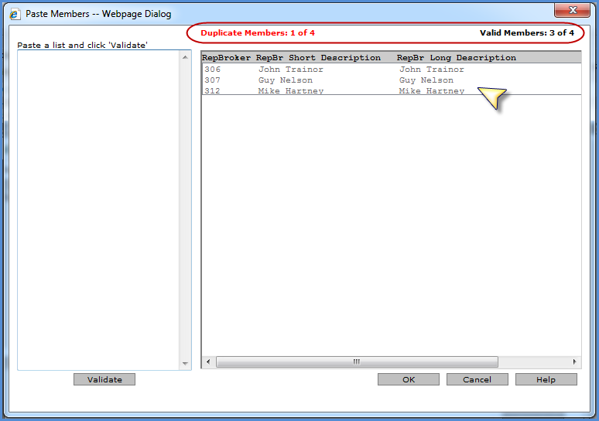Click the text area scroll down arrow
The width and height of the screenshot is (599, 421).
pos(185,363)
